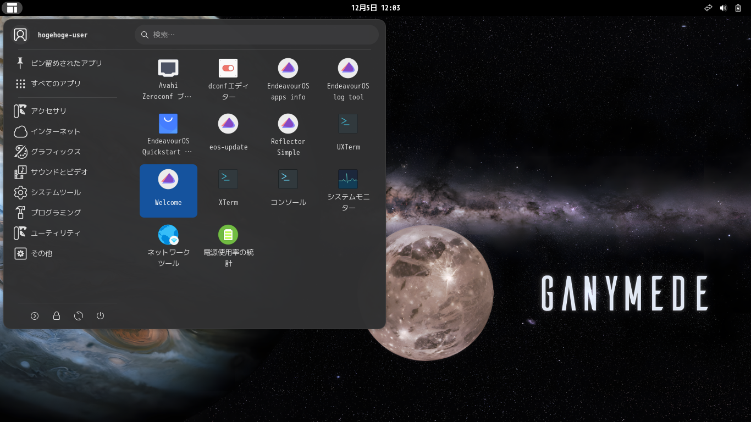Image resolution: width=751 pixels, height=422 pixels.
Task: Show ピン留めされたアプリ list
Action: pos(65,63)
